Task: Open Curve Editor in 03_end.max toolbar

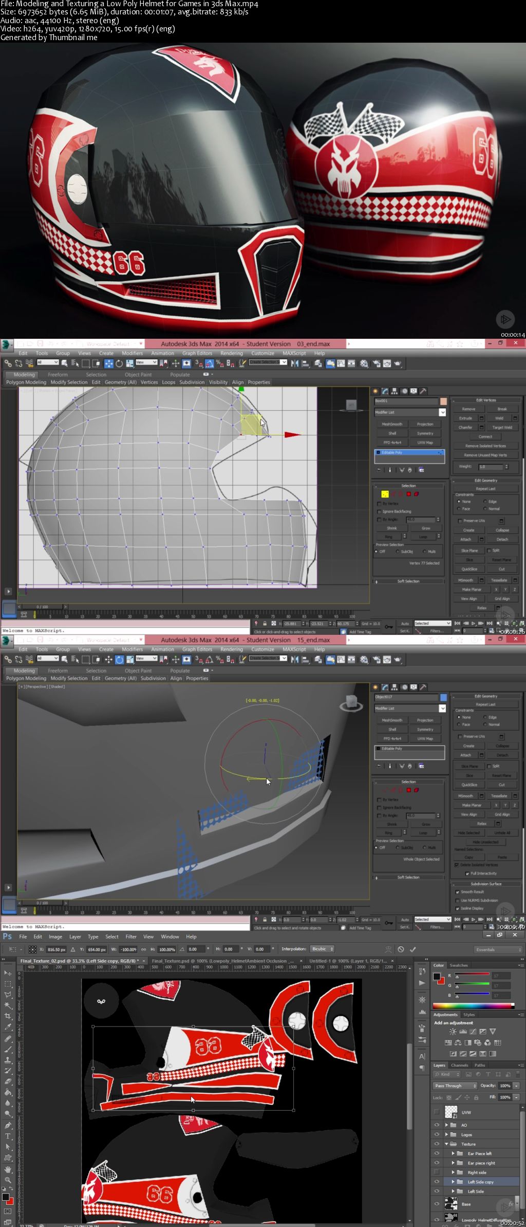Action: pos(341,363)
